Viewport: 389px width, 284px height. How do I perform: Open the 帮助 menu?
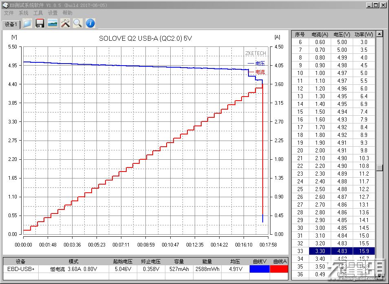click(67, 13)
